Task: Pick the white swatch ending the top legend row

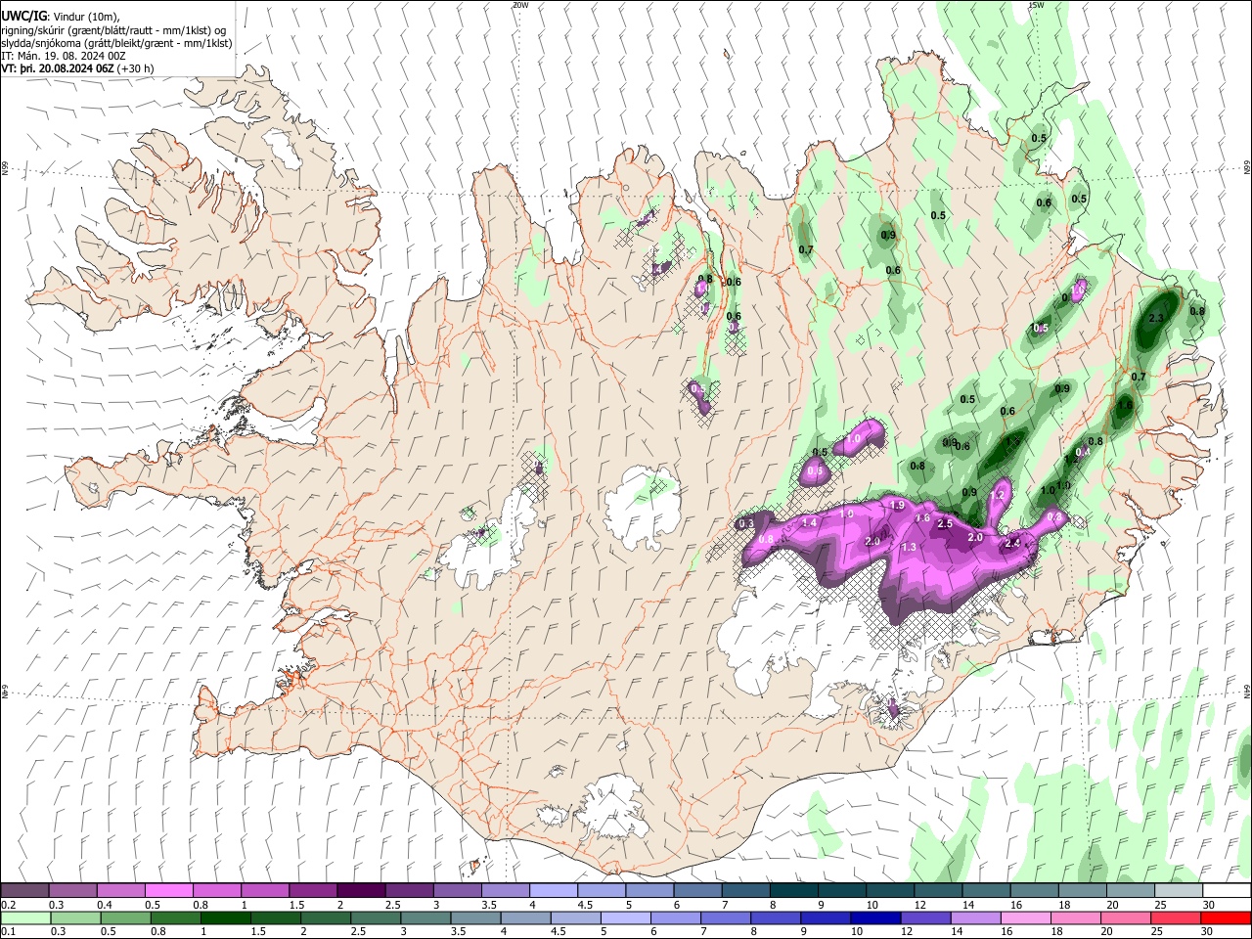Action: 1227,891
